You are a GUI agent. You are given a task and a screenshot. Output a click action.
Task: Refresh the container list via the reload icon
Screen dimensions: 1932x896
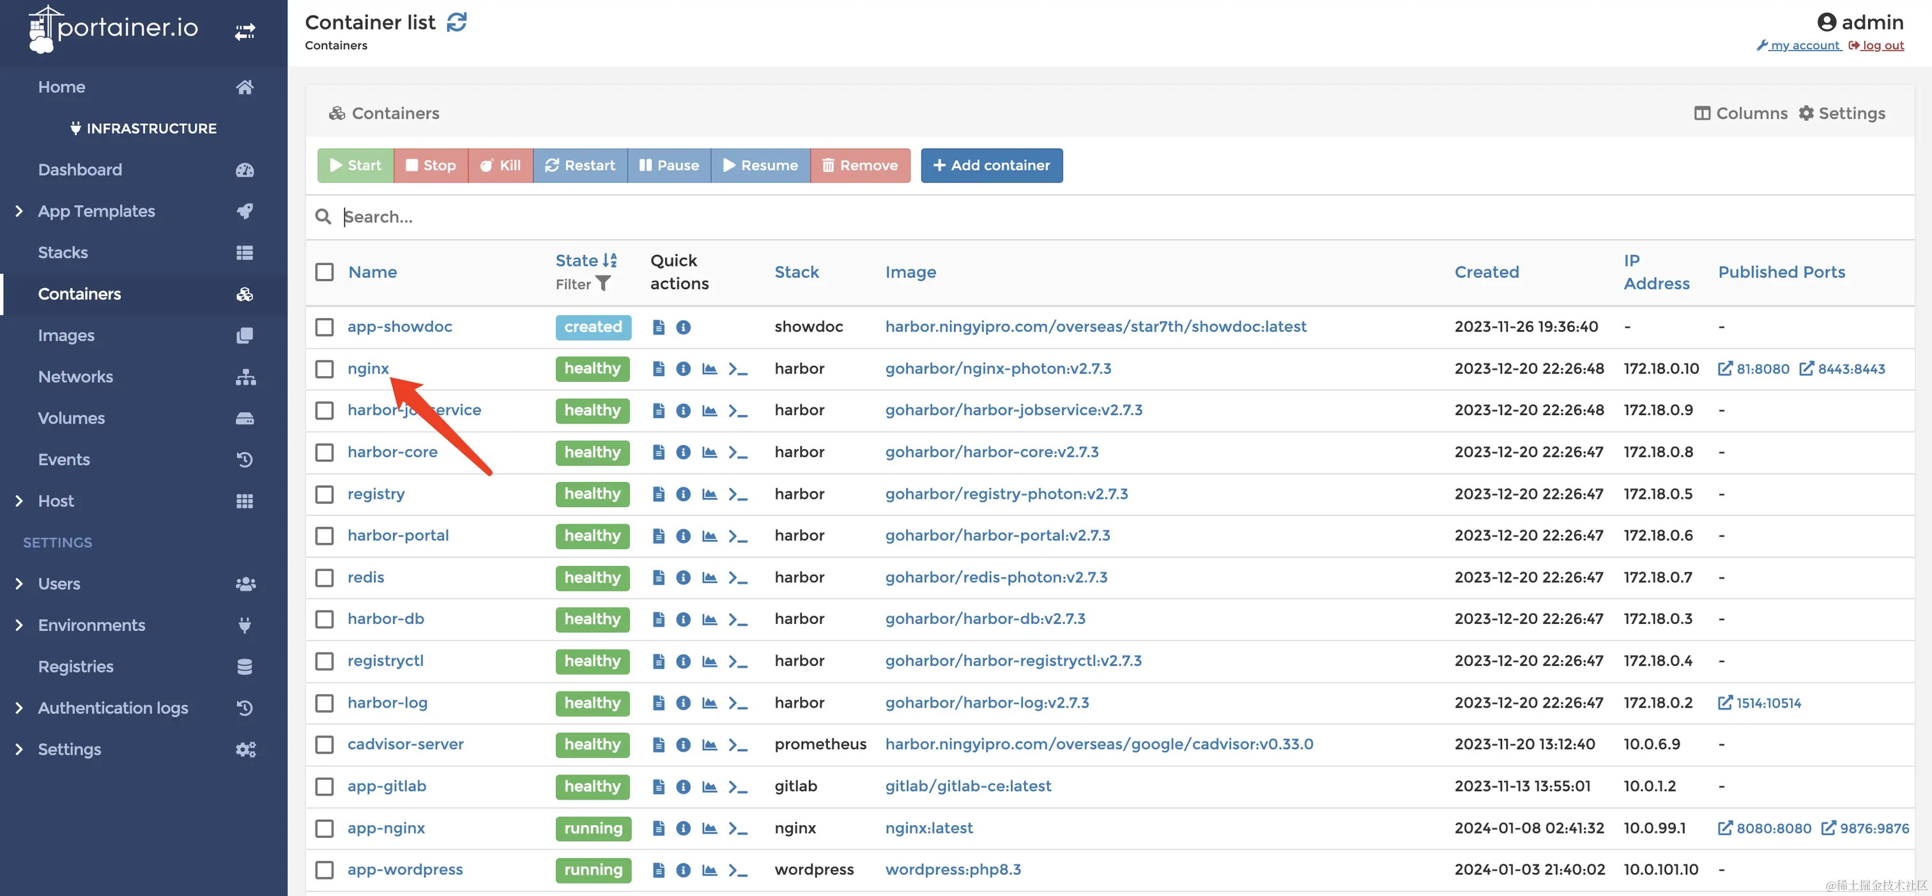click(457, 22)
